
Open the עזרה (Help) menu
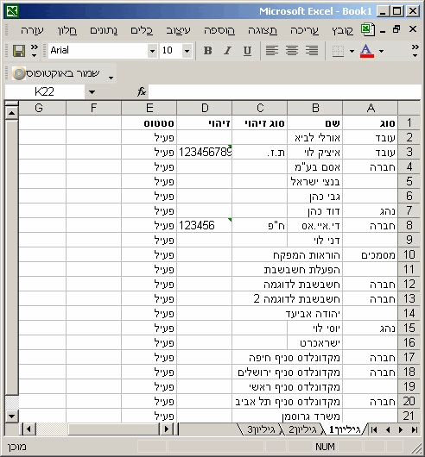click(32, 30)
